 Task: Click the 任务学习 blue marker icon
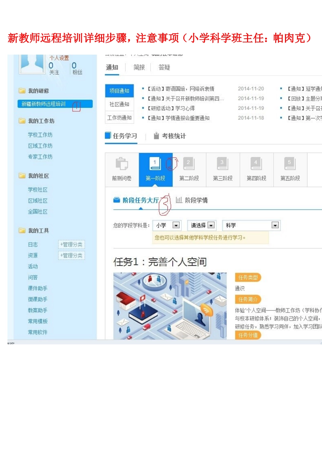click(x=108, y=136)
